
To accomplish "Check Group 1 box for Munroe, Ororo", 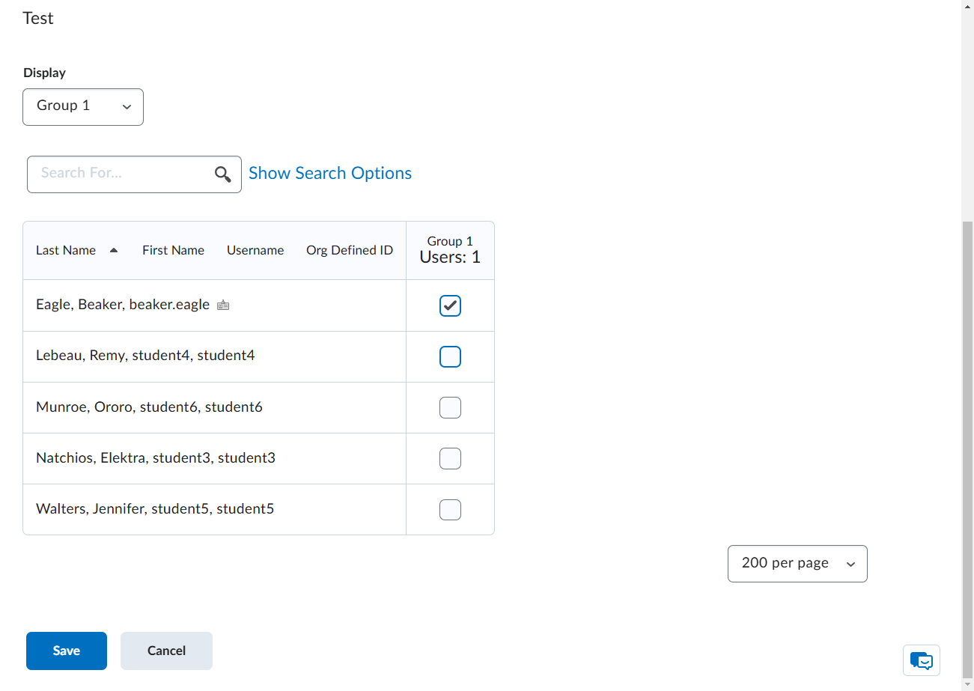I will pos(450,407).
